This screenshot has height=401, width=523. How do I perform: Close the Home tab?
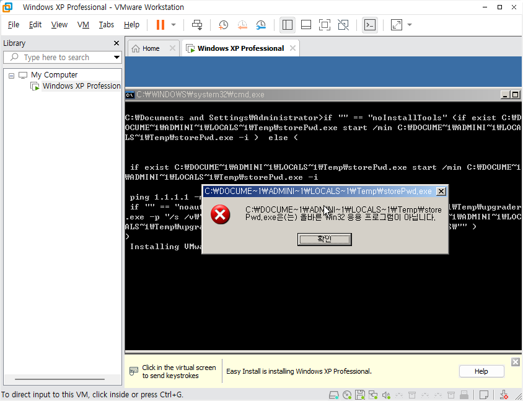click(x=172, y=48)
